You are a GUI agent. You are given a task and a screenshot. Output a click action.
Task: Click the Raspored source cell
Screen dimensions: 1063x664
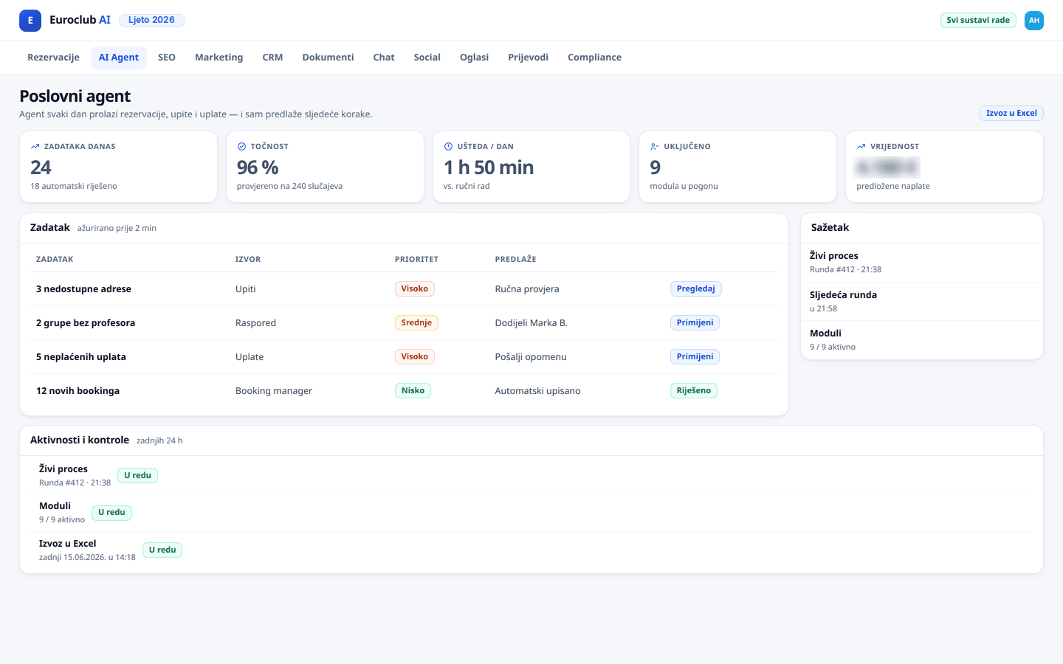click(255, 323)
